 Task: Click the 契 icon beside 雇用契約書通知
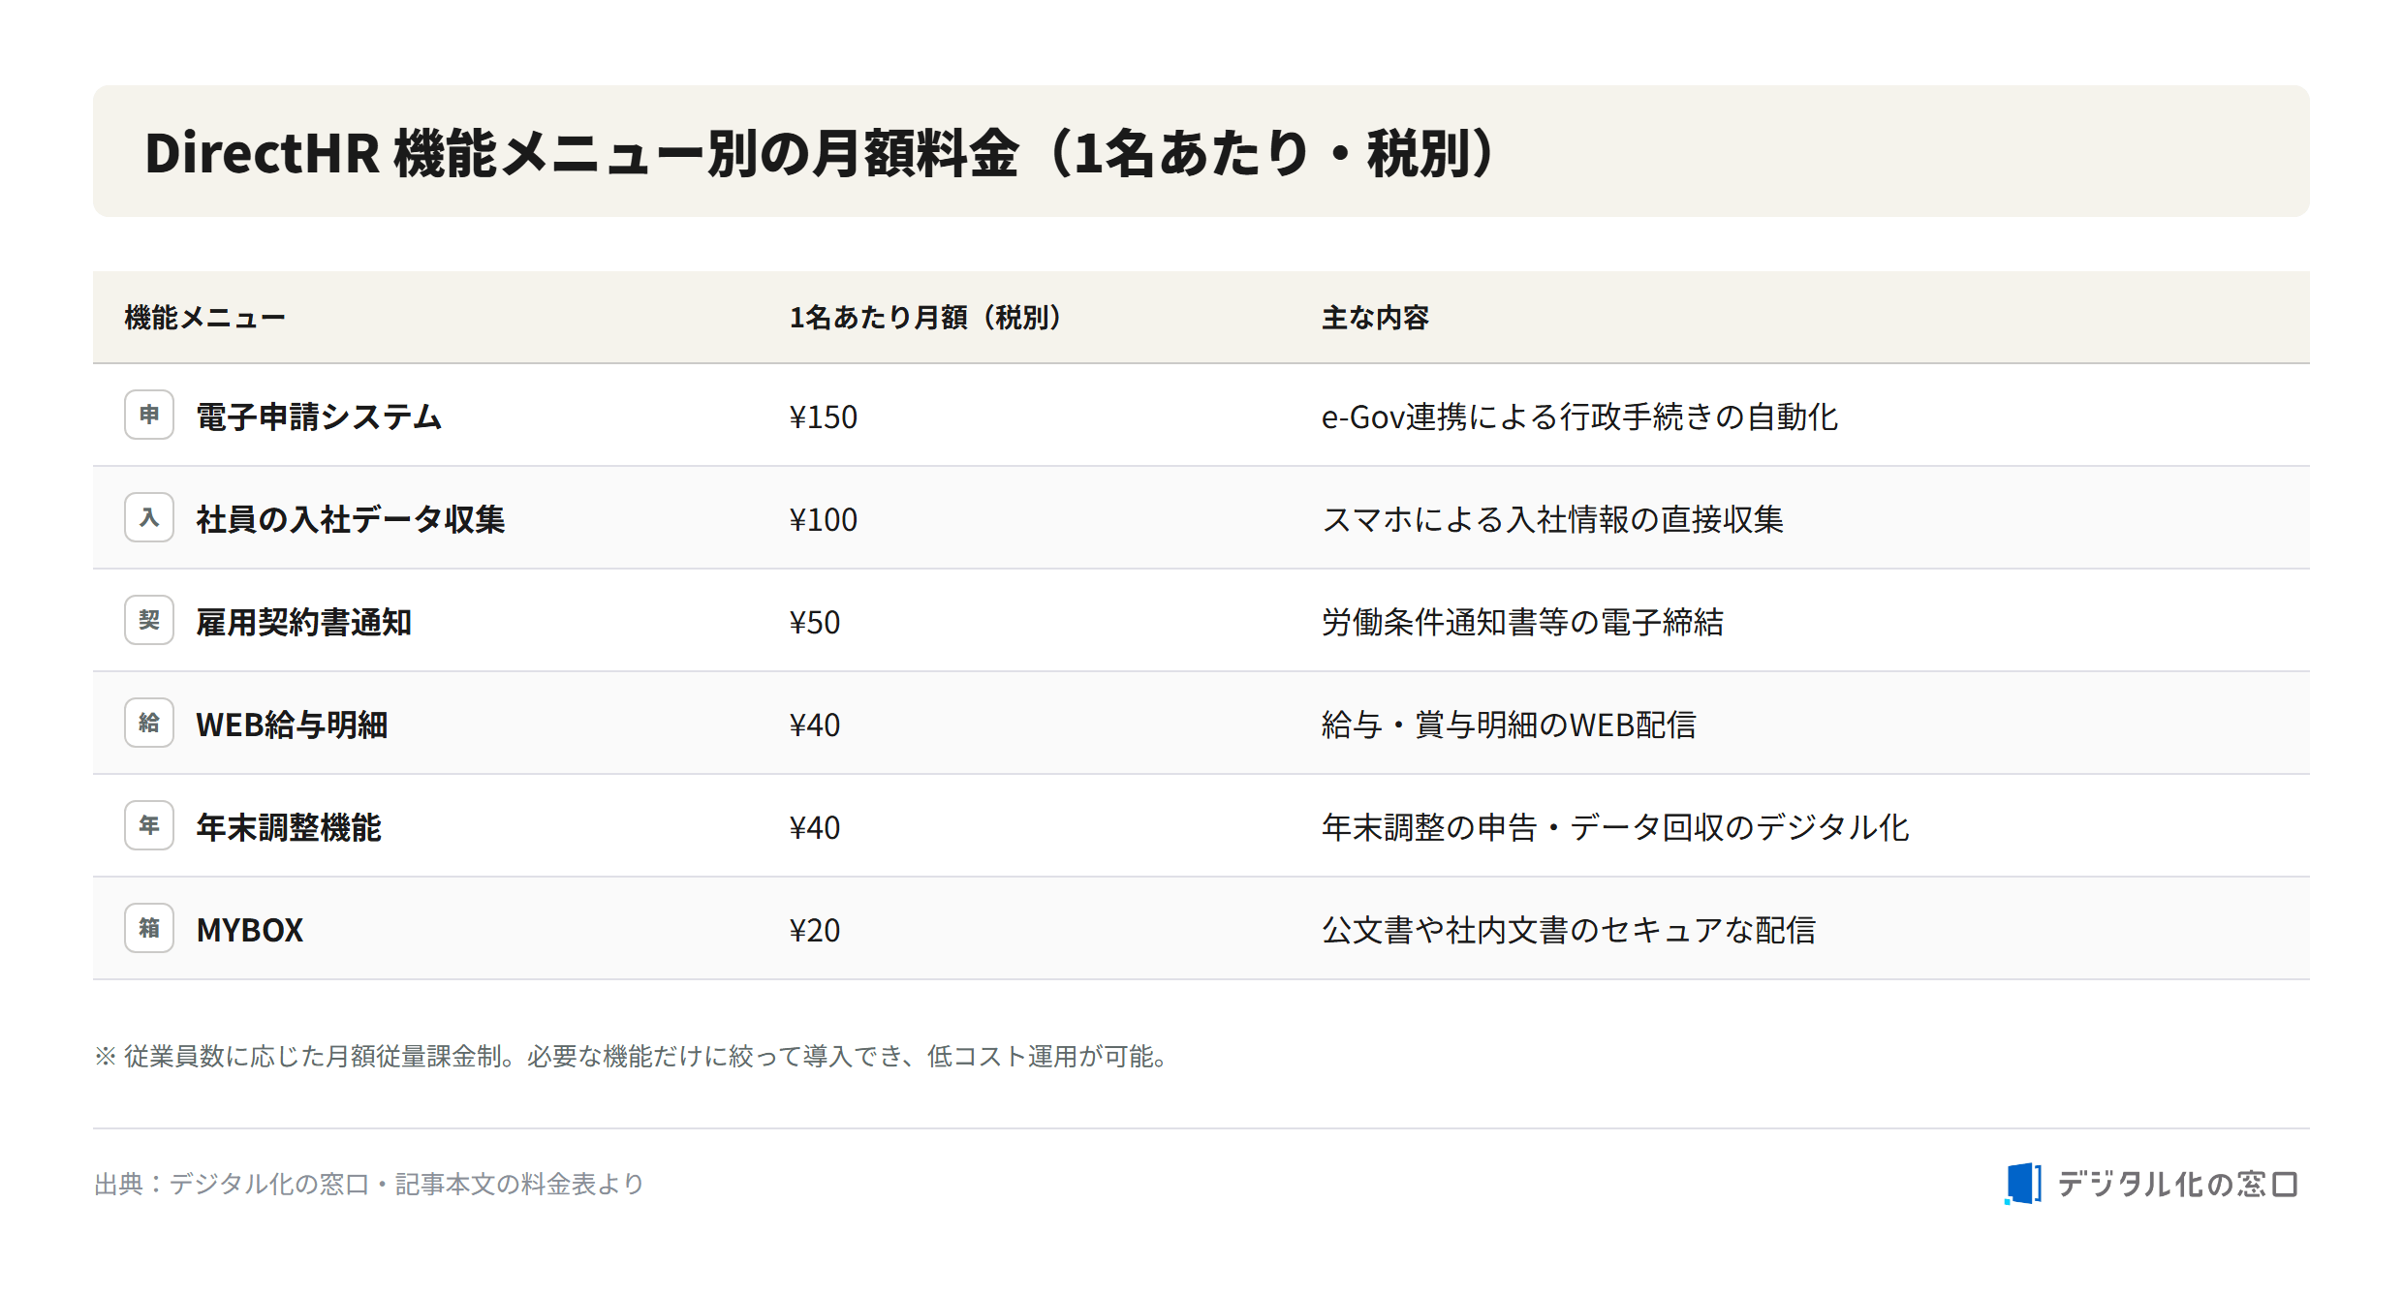coord(149,620)
